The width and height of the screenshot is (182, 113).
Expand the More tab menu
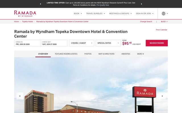[x=140, y=54]
